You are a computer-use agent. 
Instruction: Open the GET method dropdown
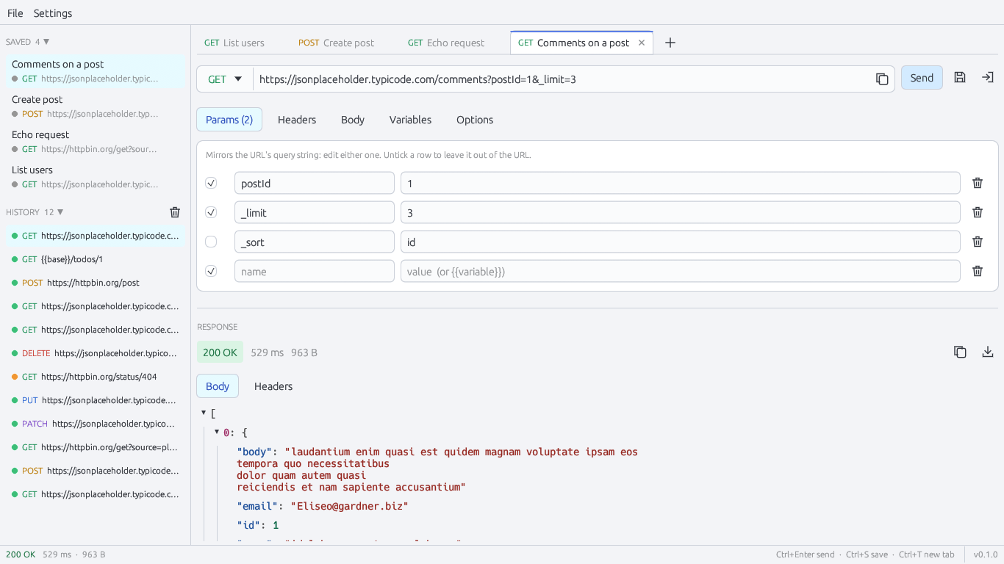(225, 79)
